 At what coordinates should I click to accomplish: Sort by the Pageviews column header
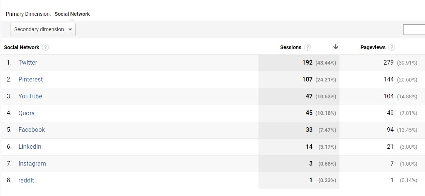tap(373, 47)
